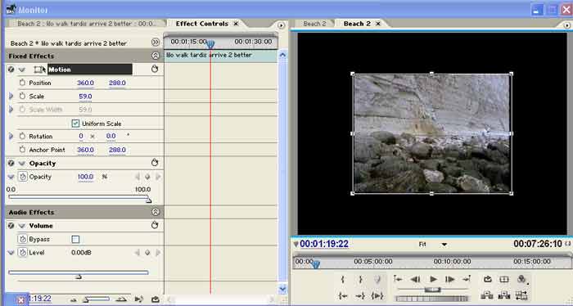The image size is (573, 306).
Task: Show safe margins overlay
Action: tap(504, 279)
